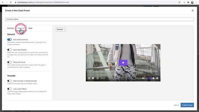
Task: Click the browser forward arrow
Action: pos(7,2)
